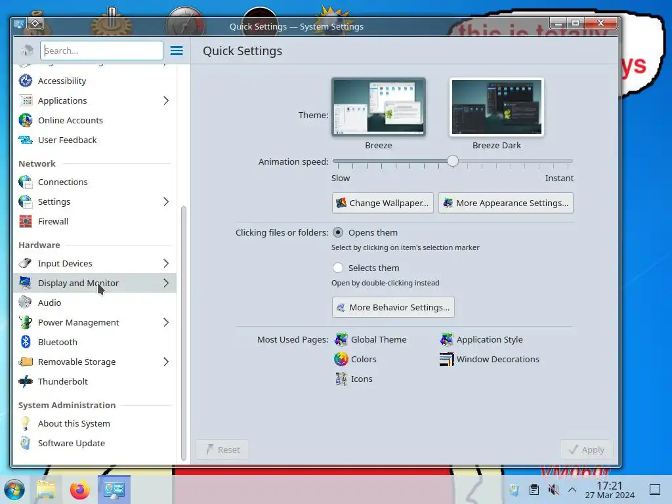672x504 pixels.
Task: Click the Start menu orb
Action: point(14,490)
